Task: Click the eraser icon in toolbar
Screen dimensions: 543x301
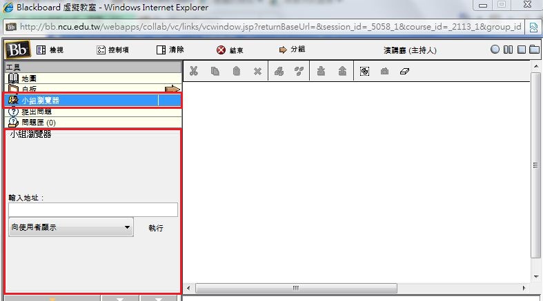Action: (405, 71)
